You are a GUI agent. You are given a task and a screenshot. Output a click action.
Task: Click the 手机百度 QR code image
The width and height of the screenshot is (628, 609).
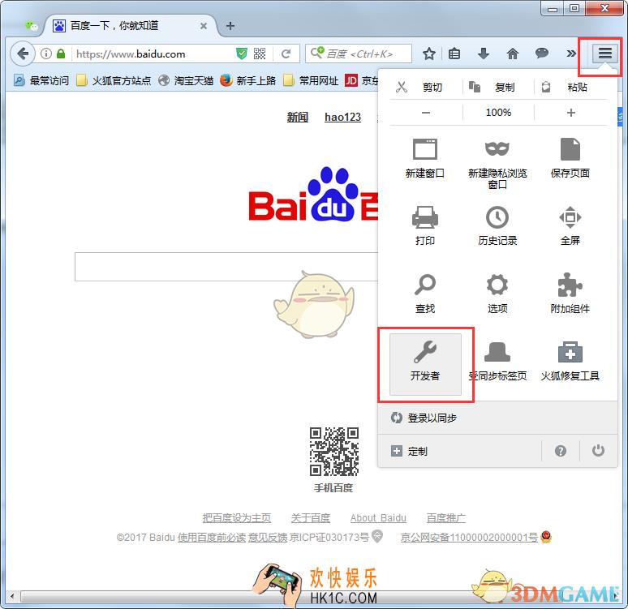(x=334, y=451)
